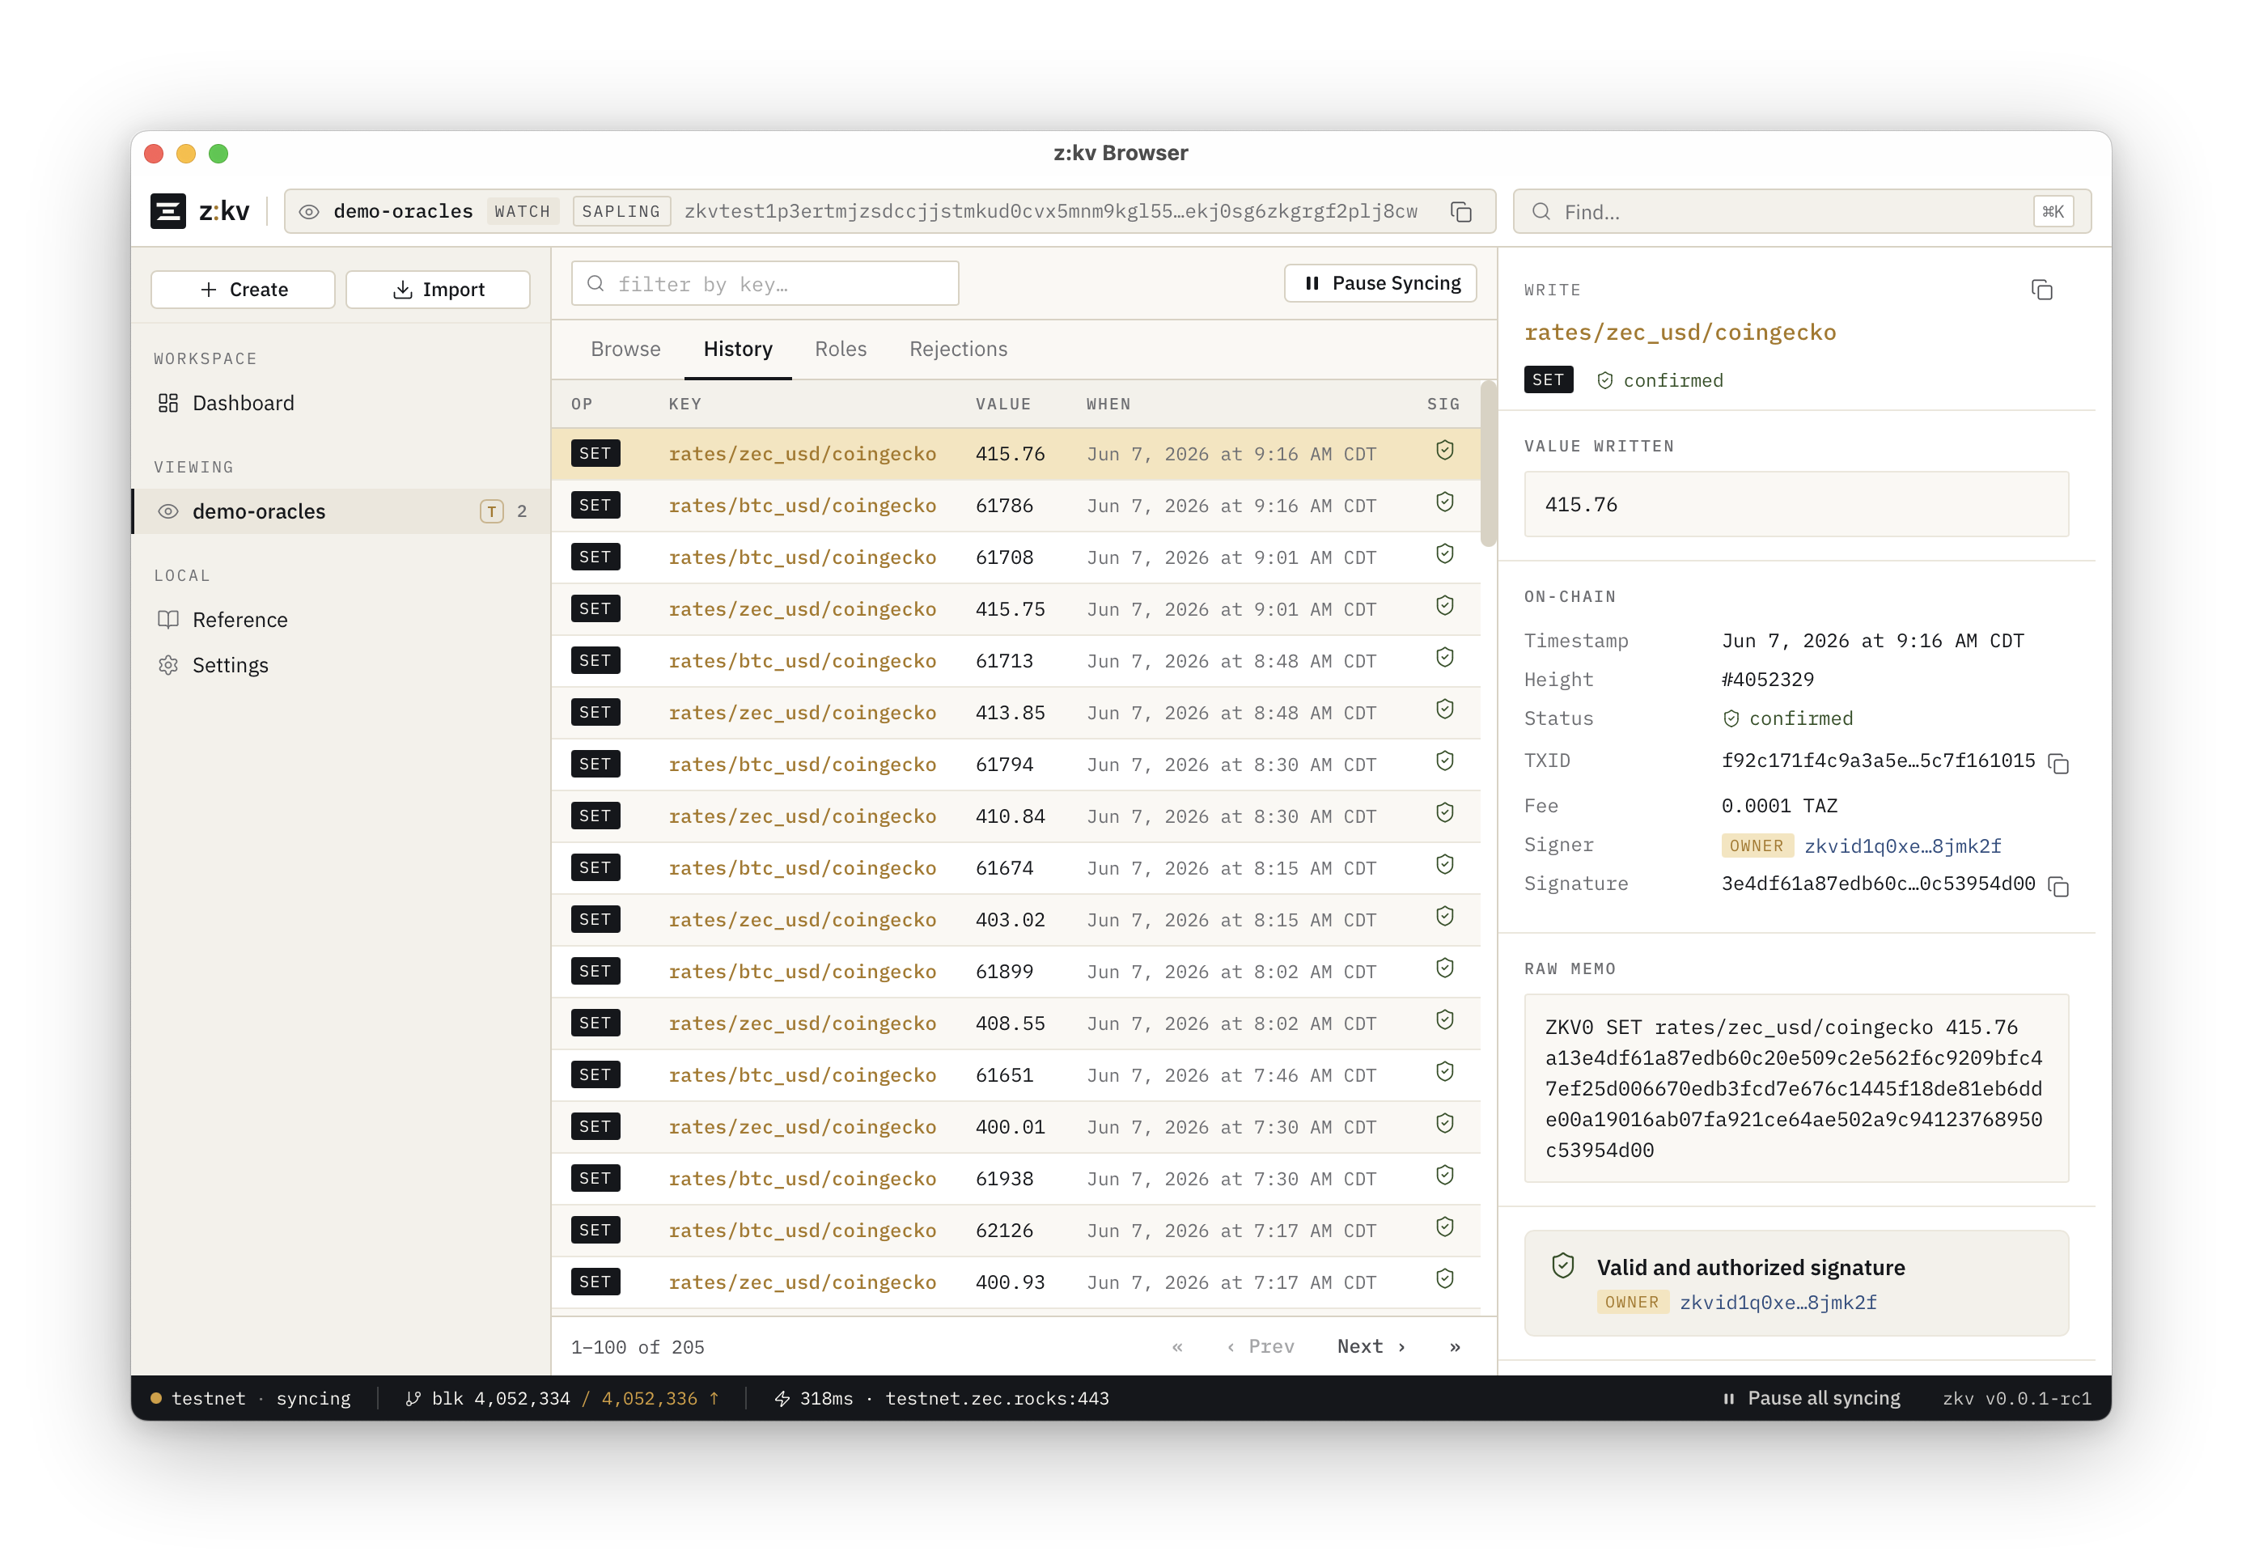The width and height of the screenshot is (2242, 1551).
Task: Click the eye icon beside demo-oracles in header
Action: [309, 212]
